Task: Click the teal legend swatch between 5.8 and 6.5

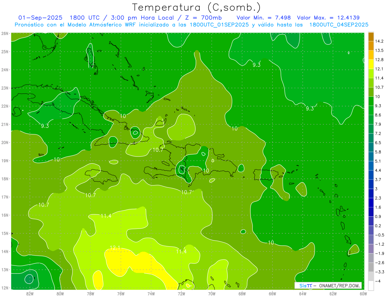Action: click(371, 147)
